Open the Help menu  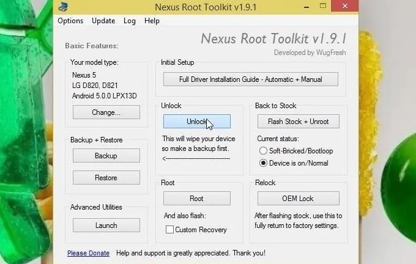[152, 21]
